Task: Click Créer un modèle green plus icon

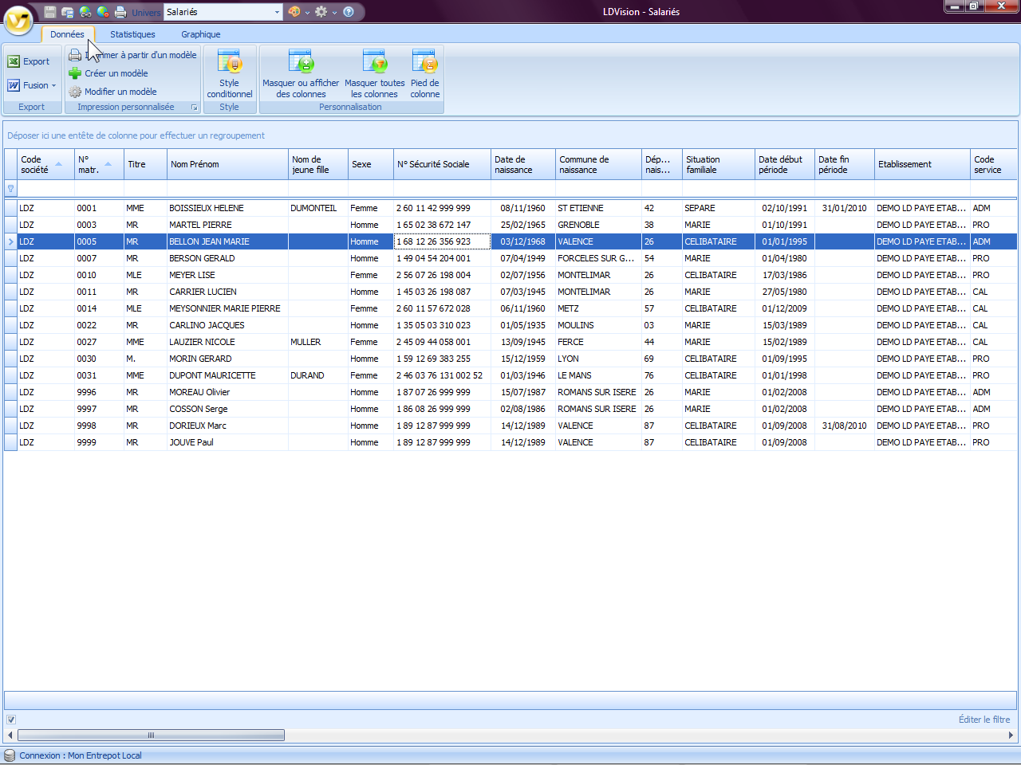Action: [x=75, y=73]
